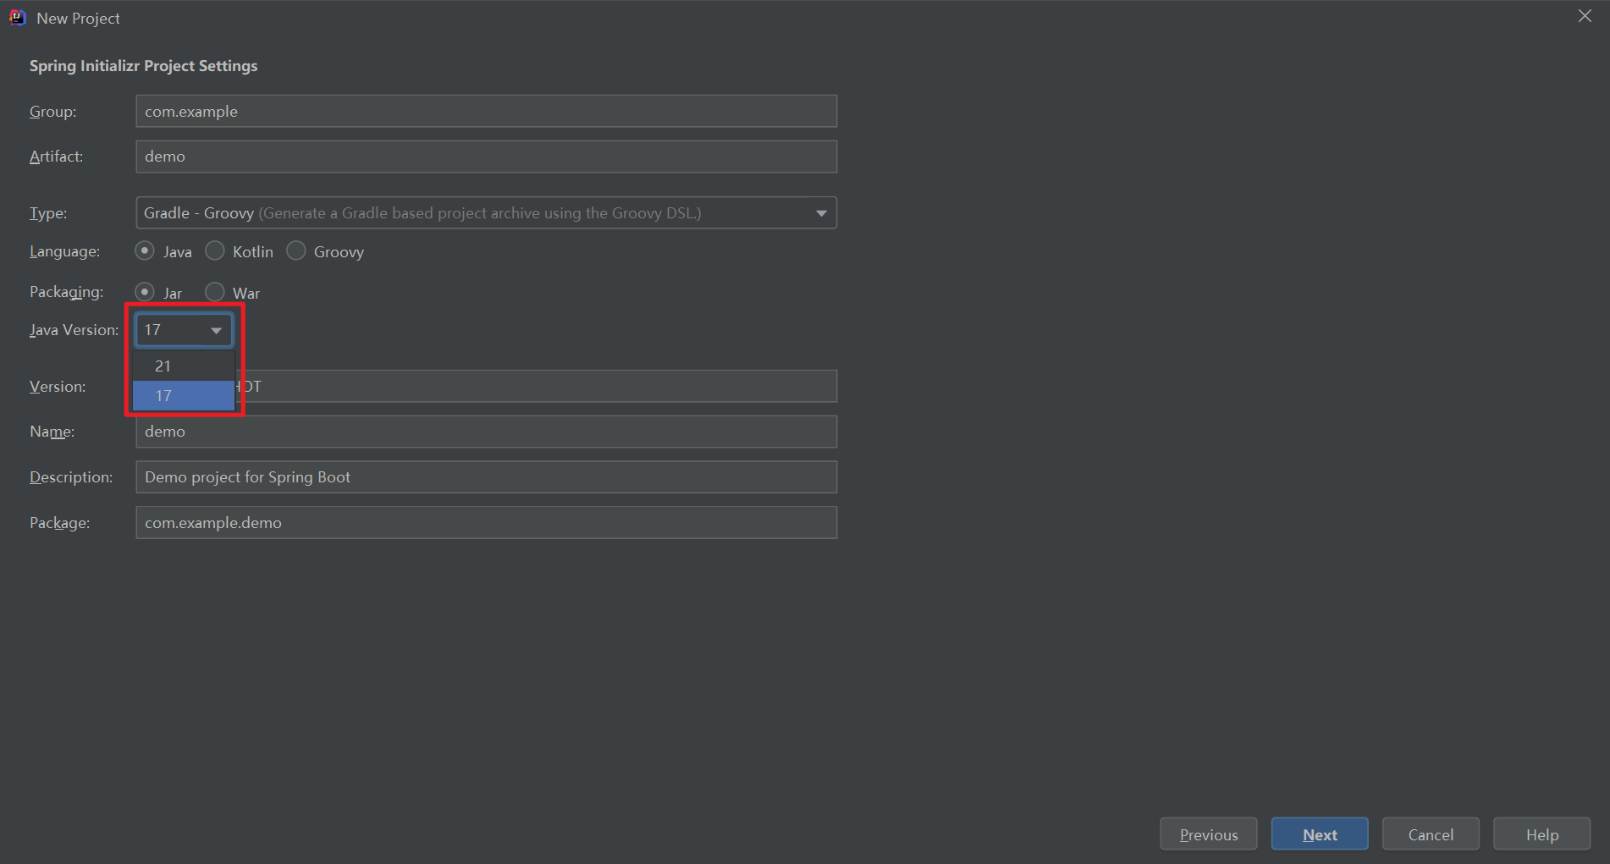Select Java language radio button
The image size is (1610, 864).
145,251
